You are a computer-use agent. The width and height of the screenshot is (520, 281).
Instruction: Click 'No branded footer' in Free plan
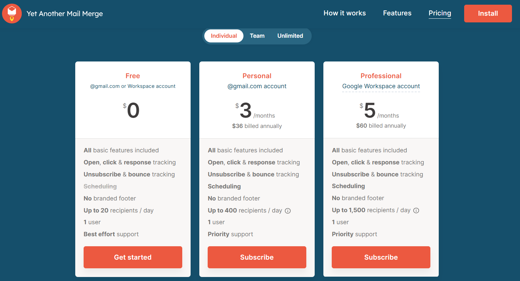pos(110,198)
